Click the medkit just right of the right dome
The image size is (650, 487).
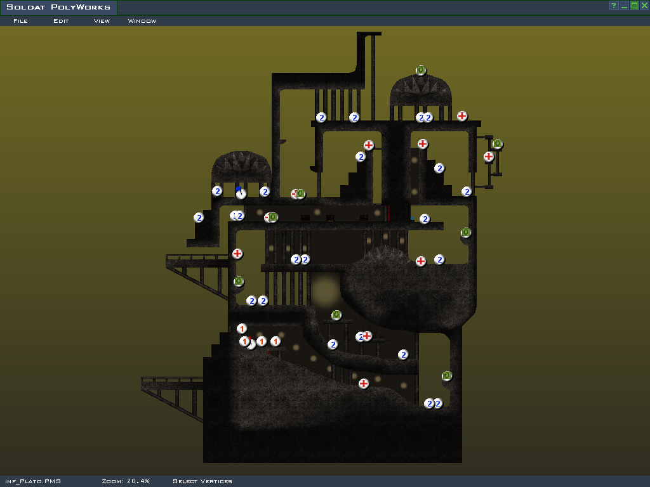point(462,116)
